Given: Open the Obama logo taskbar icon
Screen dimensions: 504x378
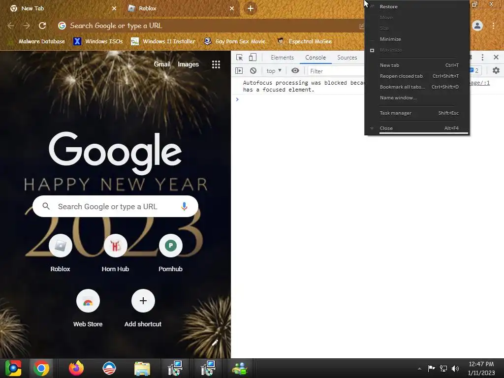Looking at the screenshot, I should [x=109, y=368].
